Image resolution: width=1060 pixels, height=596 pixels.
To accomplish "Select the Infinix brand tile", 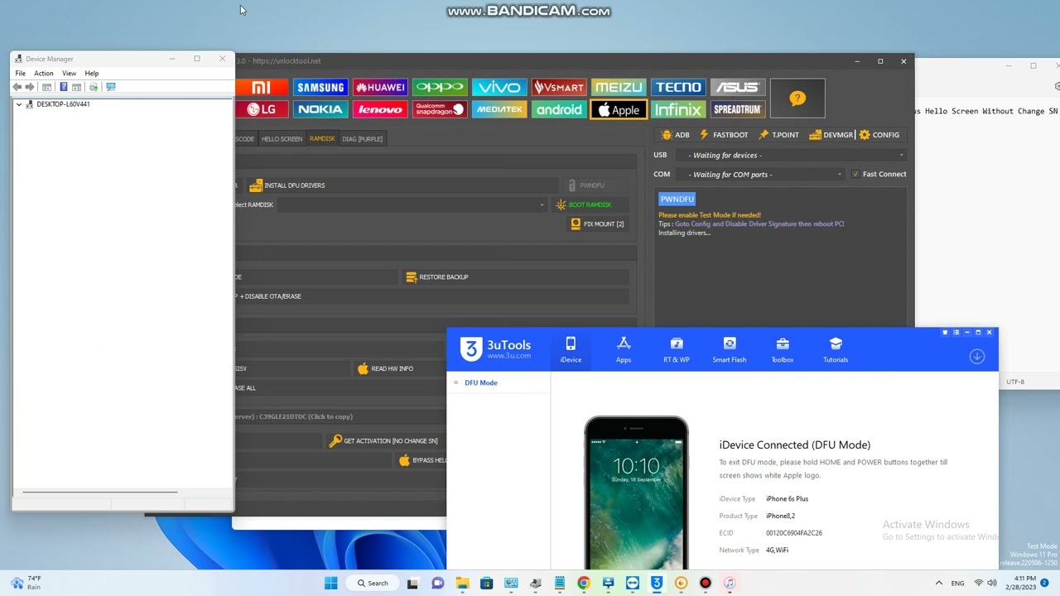I will pos(678,109).
